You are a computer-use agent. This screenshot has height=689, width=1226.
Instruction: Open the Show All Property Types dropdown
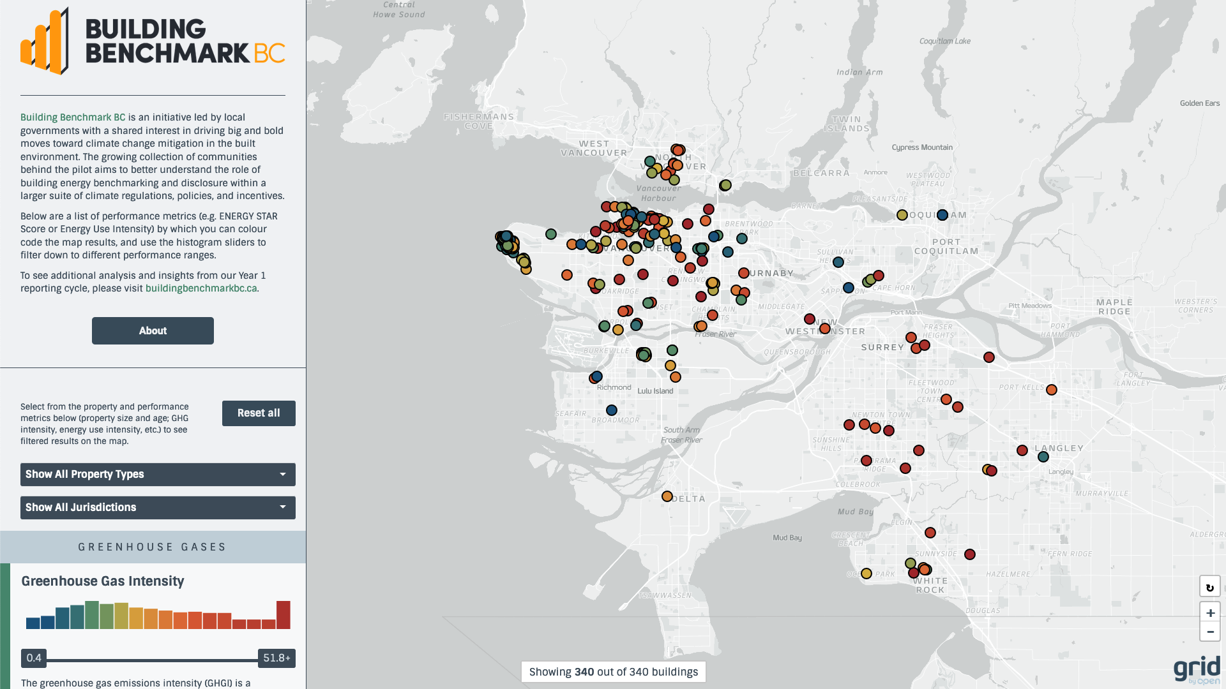pos(158,474)
